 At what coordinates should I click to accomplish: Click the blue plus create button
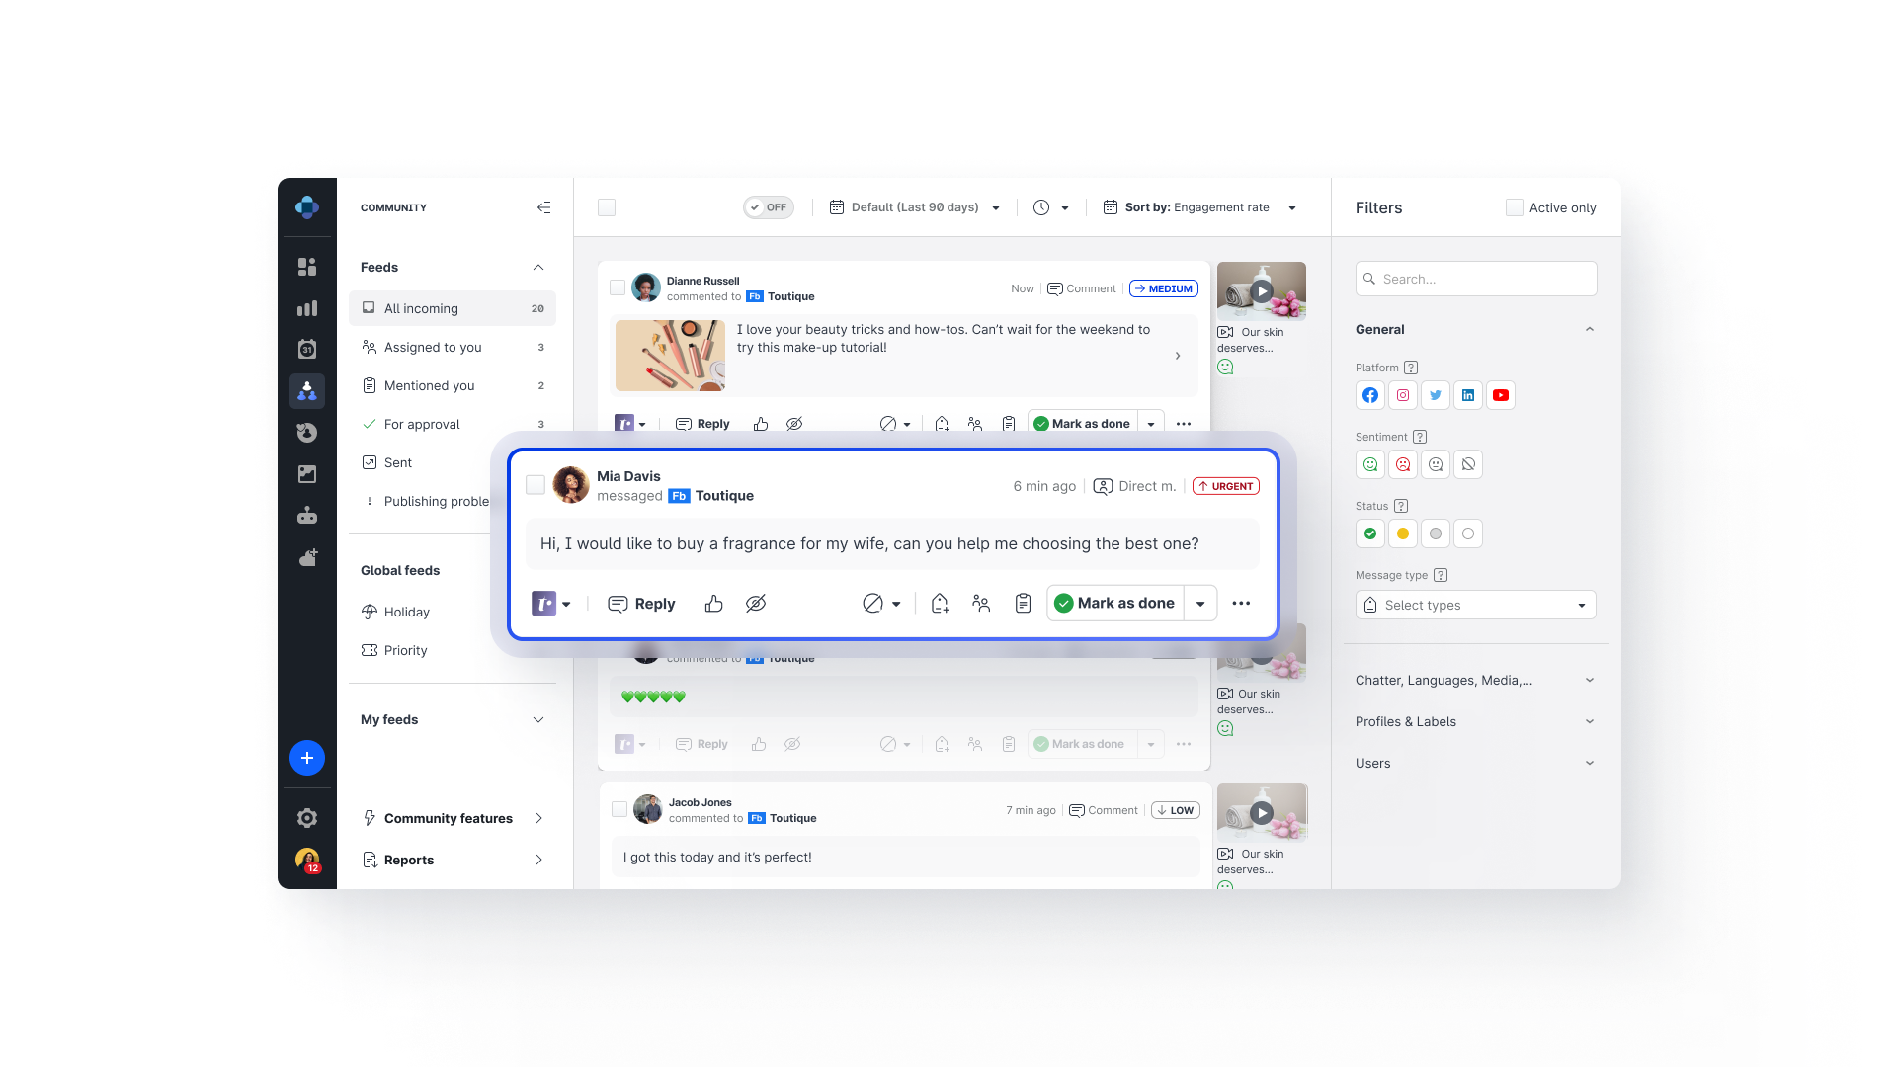tap(307, 758)
